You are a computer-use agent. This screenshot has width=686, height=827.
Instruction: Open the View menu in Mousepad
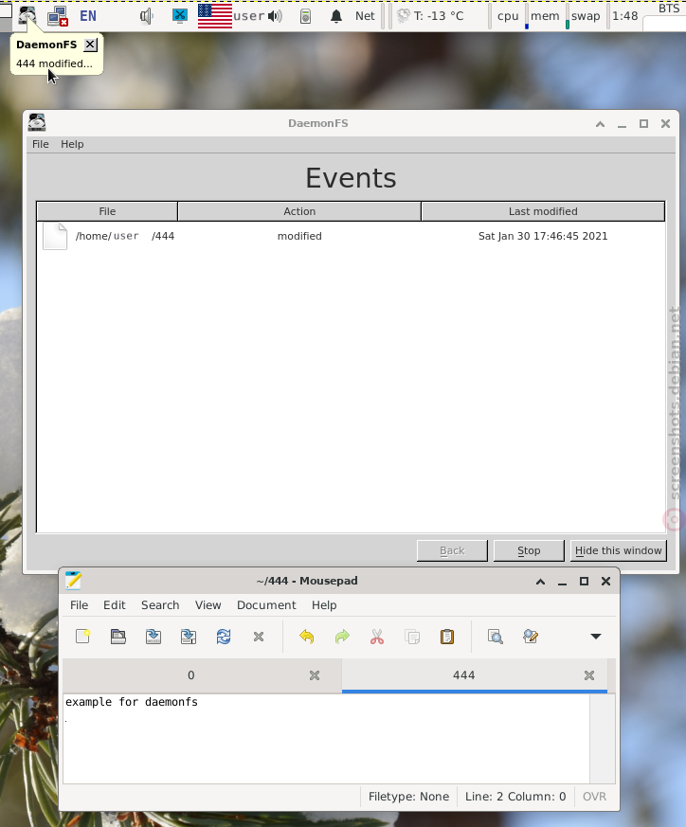(x=208, y=605)
